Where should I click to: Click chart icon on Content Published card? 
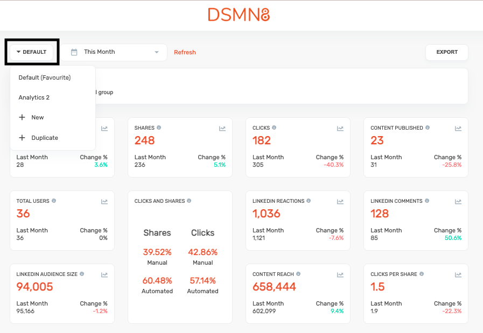[458, 129]
